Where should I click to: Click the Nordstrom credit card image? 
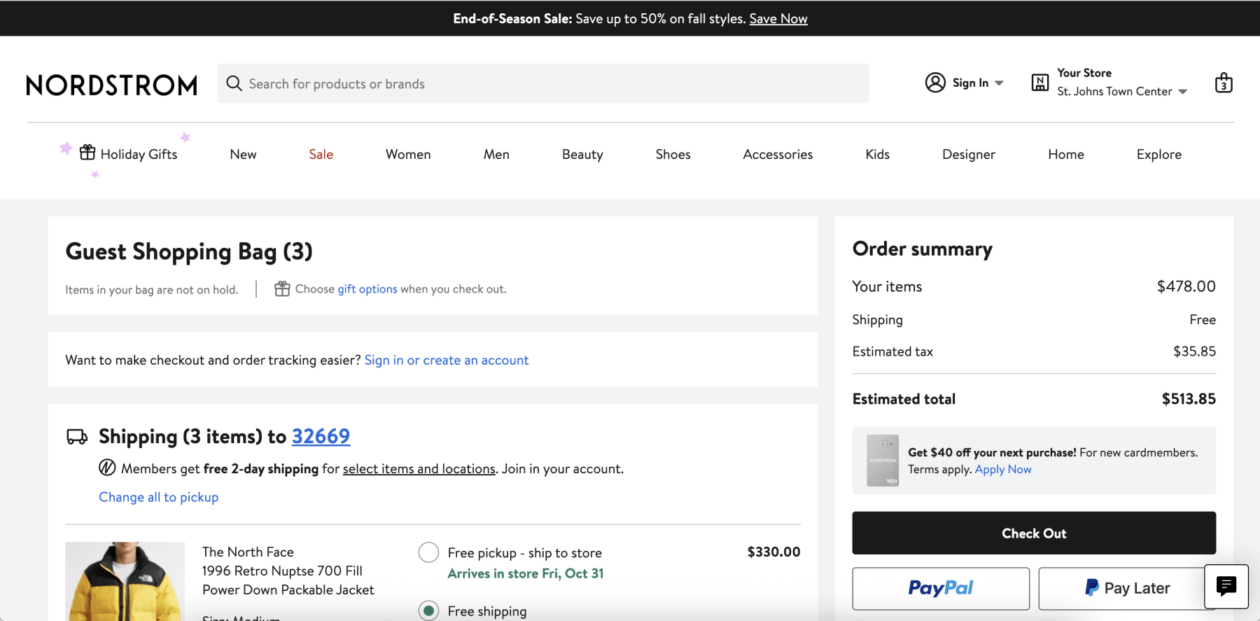click(882, 461)
